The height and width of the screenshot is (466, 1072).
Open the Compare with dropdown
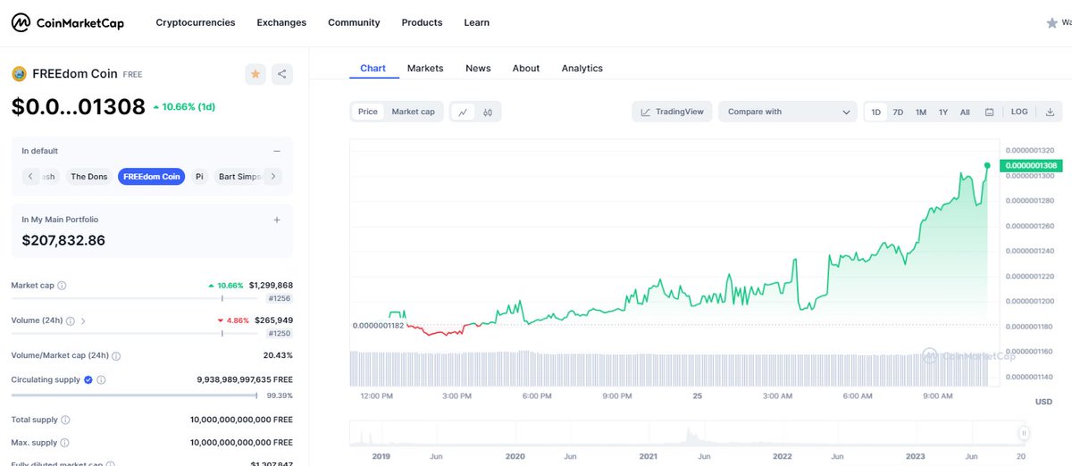(x=788, y=112)
